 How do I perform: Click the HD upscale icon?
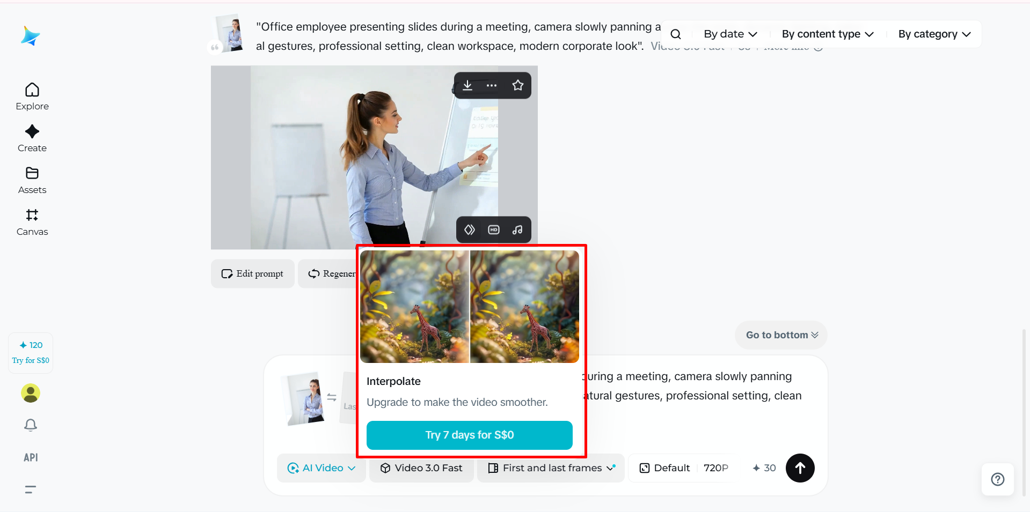click(494, 229)
